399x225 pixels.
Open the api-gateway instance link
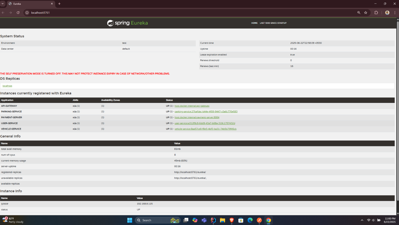192,106
